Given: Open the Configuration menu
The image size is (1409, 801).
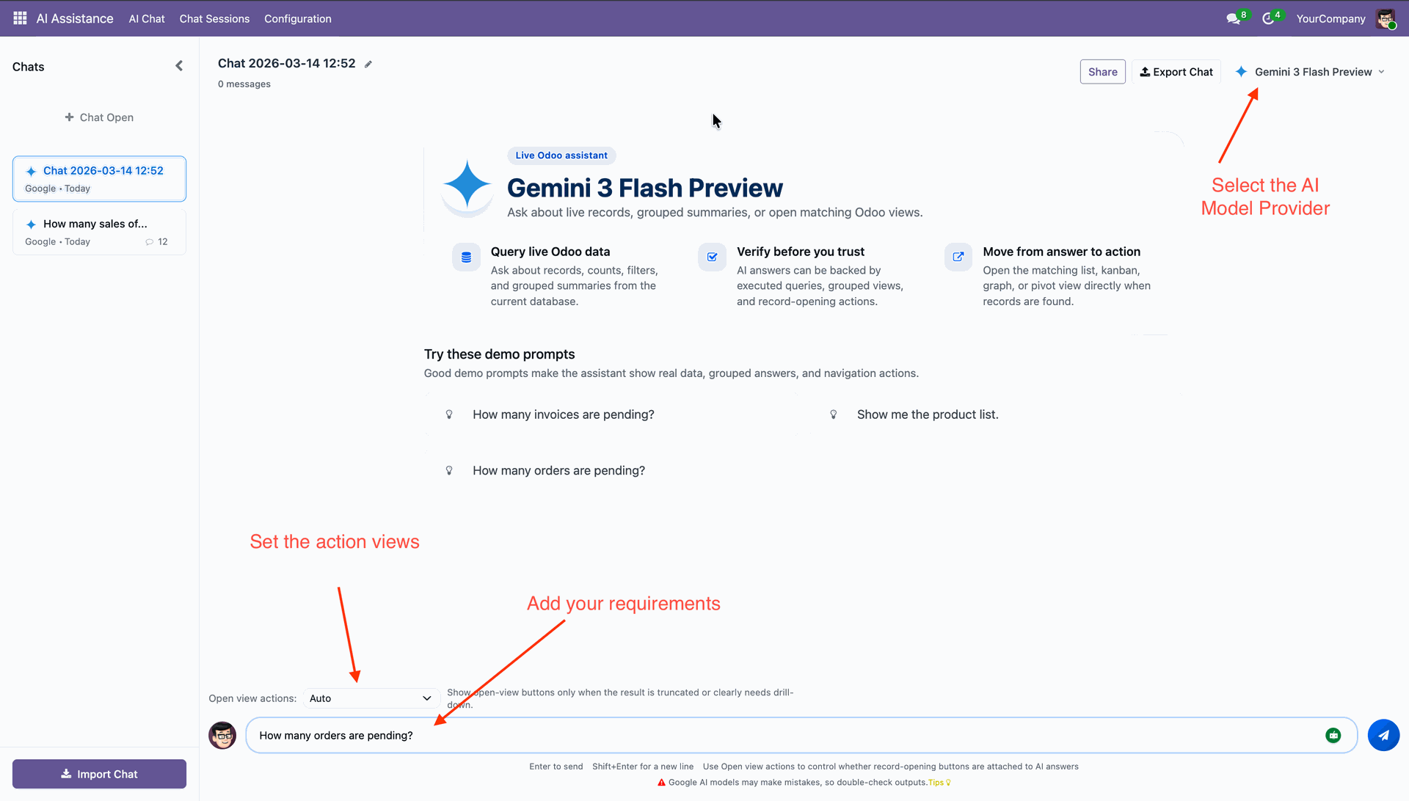Looking at the screenshot, I should (x=297, y=18).
